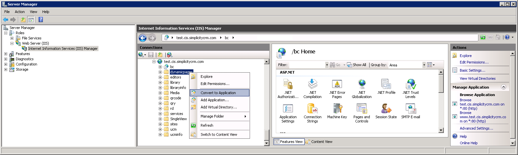Image resolution: width=518 pixels, height=155 pixels.
Task: Click Show All button in filter bar
Action: 357,65
